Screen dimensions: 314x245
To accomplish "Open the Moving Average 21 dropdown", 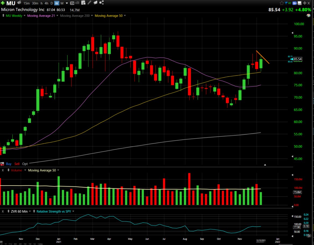I will click(57, 16).
